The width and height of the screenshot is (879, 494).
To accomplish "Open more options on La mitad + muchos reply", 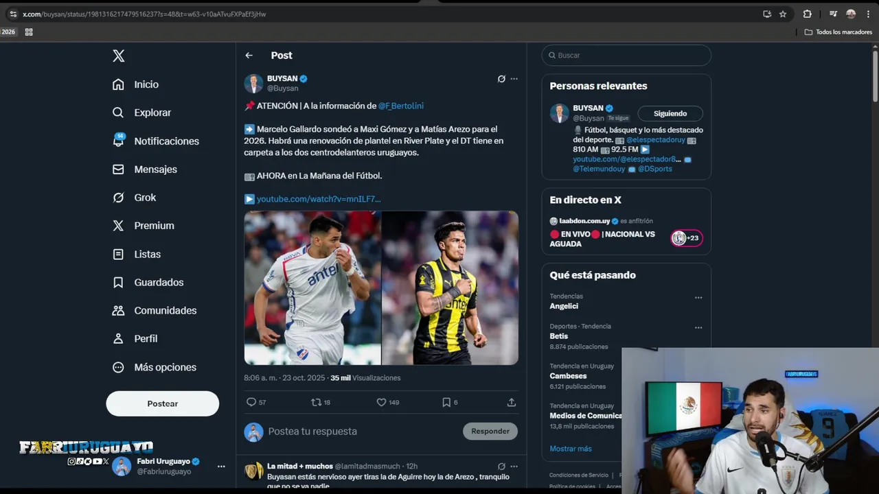I will tap(514, 466).
